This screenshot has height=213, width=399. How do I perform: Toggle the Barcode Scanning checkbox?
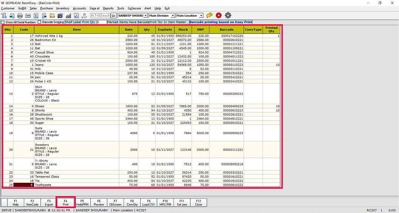click(x=40, y=22)
